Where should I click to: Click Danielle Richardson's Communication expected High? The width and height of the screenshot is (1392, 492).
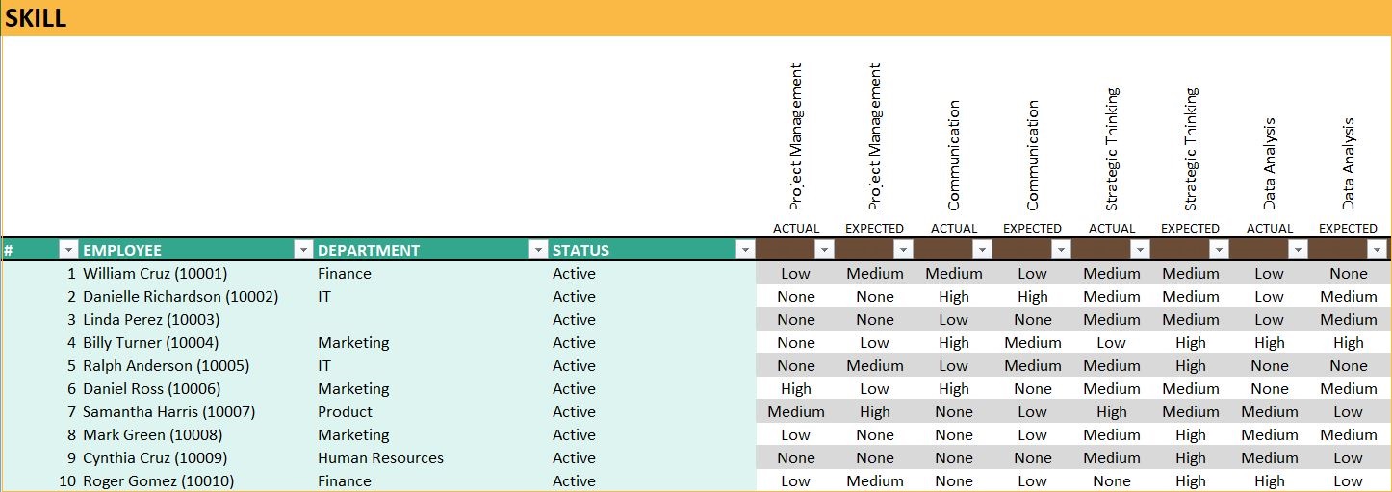click(1033, 296)
